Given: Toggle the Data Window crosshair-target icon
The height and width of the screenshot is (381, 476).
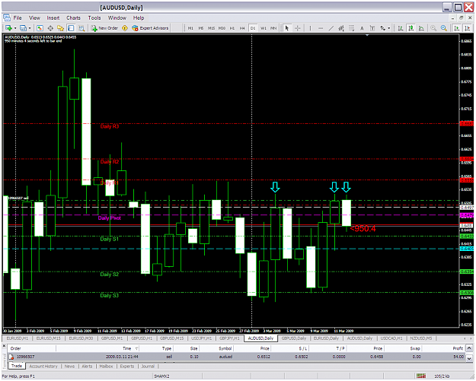Looking at the screenshot, I should click(50, 28).
